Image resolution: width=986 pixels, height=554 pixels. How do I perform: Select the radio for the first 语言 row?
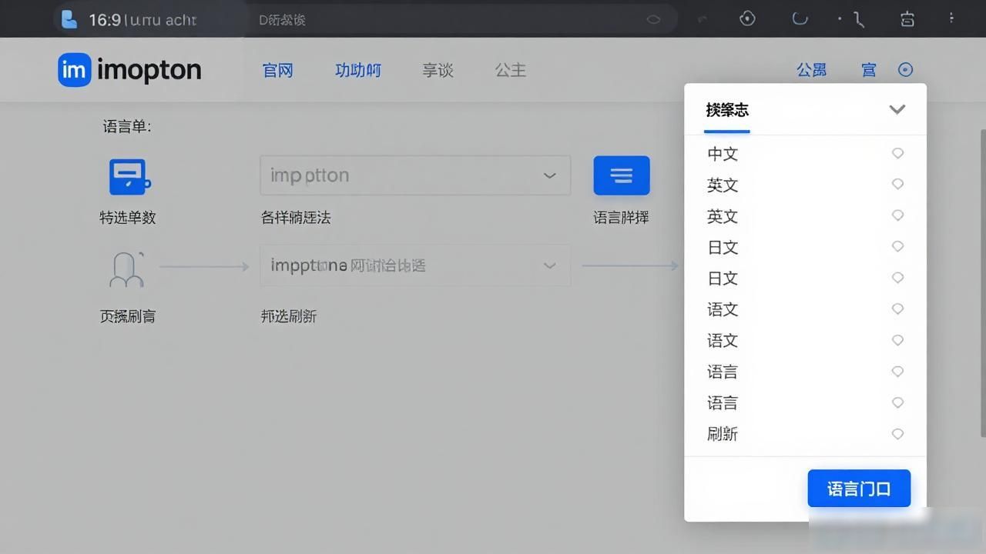(x=897, y=371)
